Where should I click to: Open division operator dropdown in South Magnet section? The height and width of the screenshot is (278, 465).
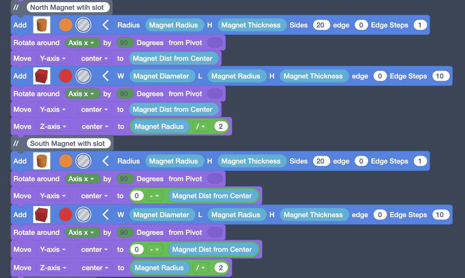(201, 268)
